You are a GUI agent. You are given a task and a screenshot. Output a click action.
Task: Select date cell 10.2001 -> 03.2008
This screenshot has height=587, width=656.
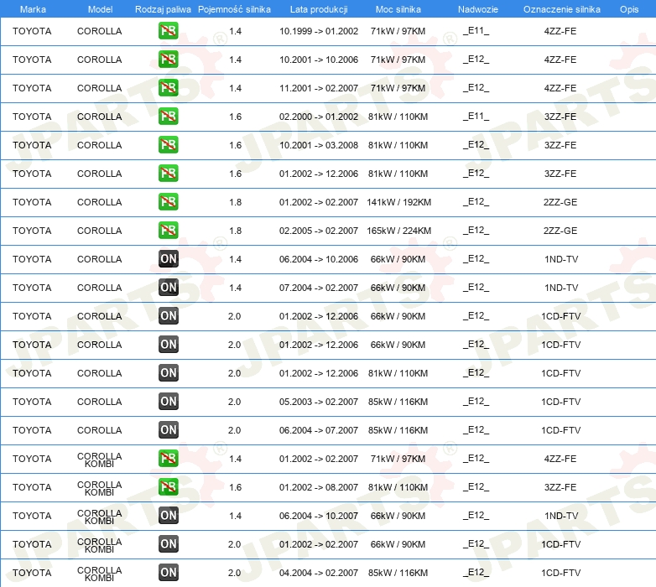(319, 145)
